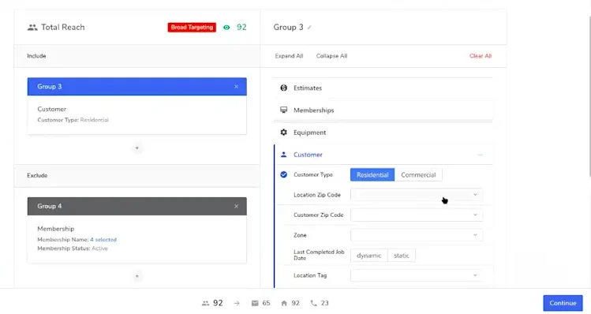This screenshot has width=591, height=314.
Task: Click the audience count people icon in footer
Action: (x=205, y=303)
